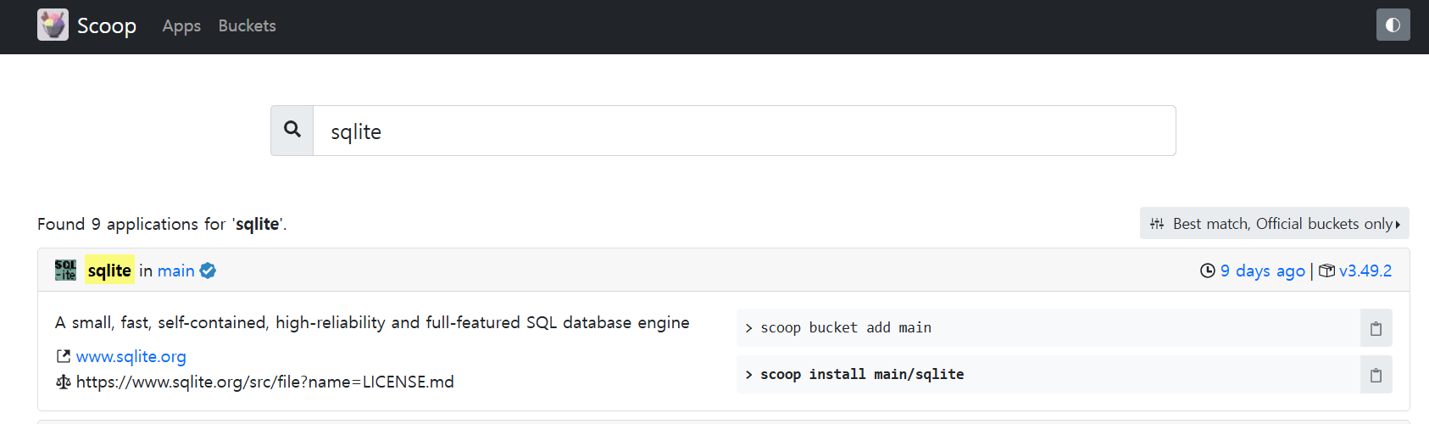Image resolution: width=1429 pixels, height=424 pixels.
Task: Click the scoop install main/sqlite command text
Action: [862, 374]
